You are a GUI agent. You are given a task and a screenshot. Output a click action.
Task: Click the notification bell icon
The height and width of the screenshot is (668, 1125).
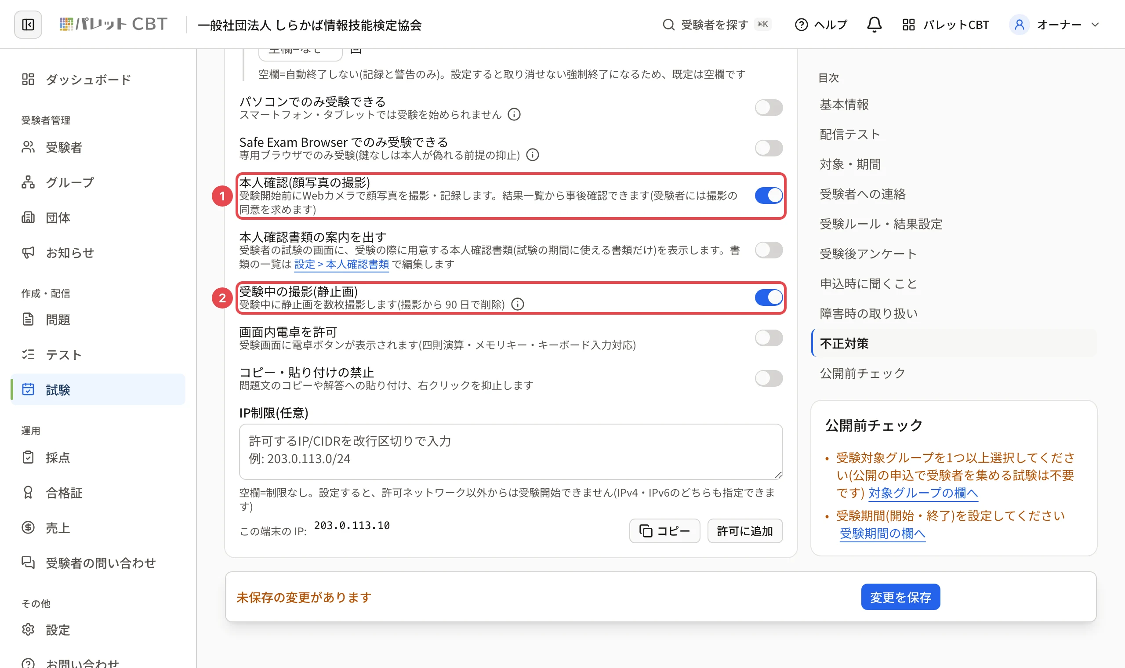pyautogui.click(x=874, y=24)
